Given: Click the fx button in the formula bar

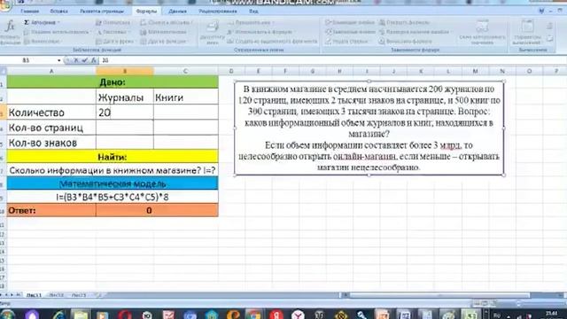Looking at the screenshot, I should pos(93,60).
